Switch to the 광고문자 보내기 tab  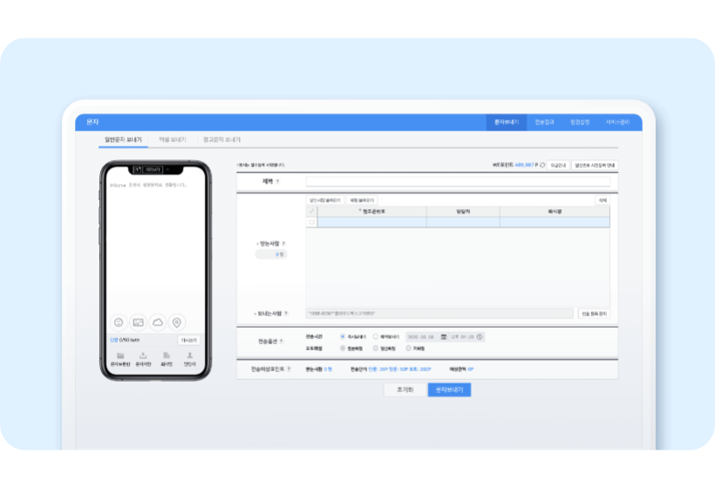[221, 139]
